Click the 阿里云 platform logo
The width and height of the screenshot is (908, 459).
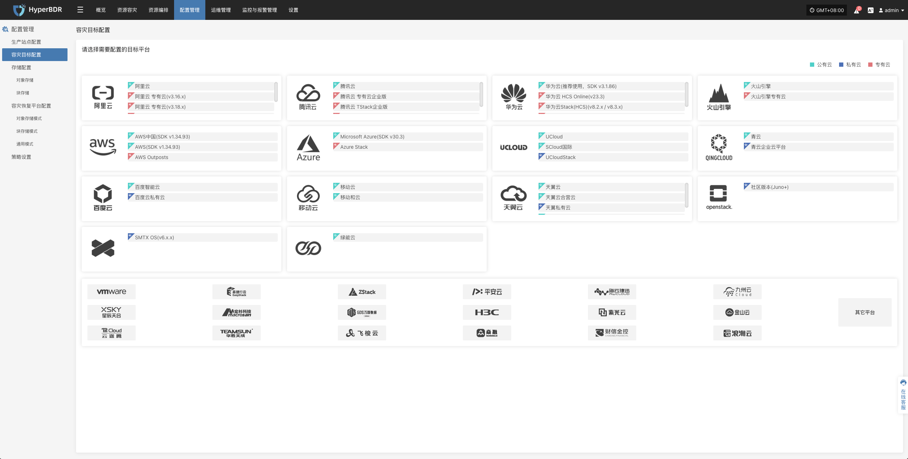[103, 97]
